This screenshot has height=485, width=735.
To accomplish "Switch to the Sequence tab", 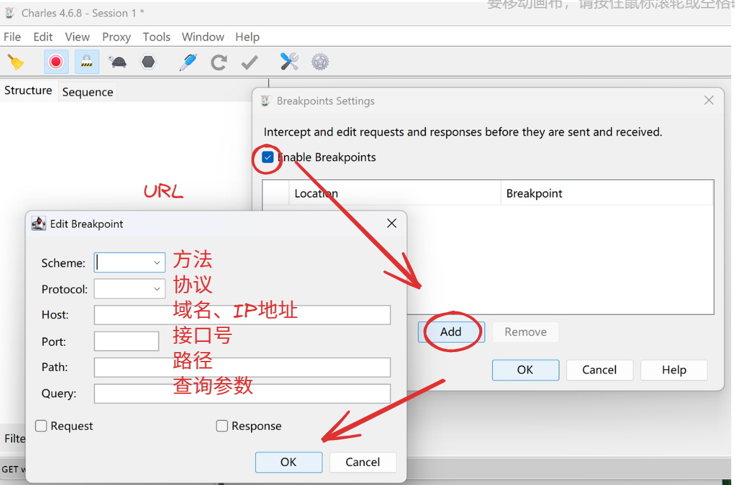I will [87, 92].
